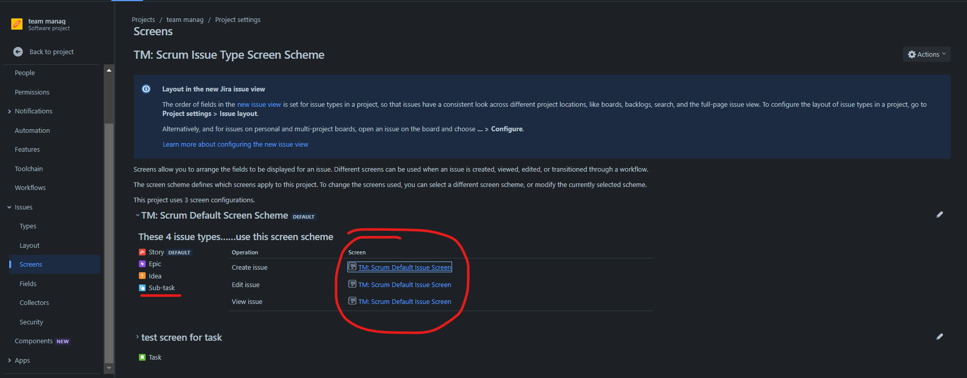Navigate to the Projects breadcrumb link

coord(143,19)
